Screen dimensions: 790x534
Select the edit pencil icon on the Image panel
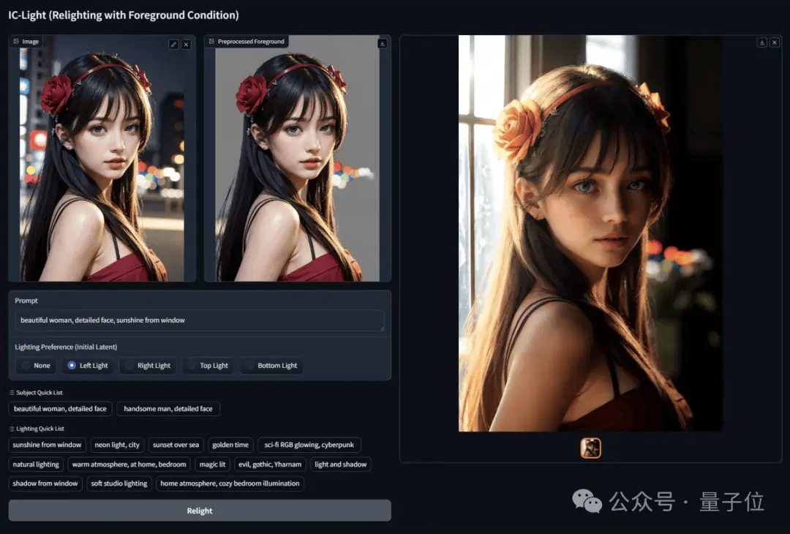click(x=173, y=44)
